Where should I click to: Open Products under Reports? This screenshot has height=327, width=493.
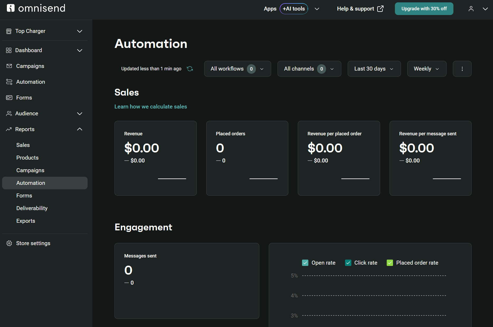click(x=27, y=158)
